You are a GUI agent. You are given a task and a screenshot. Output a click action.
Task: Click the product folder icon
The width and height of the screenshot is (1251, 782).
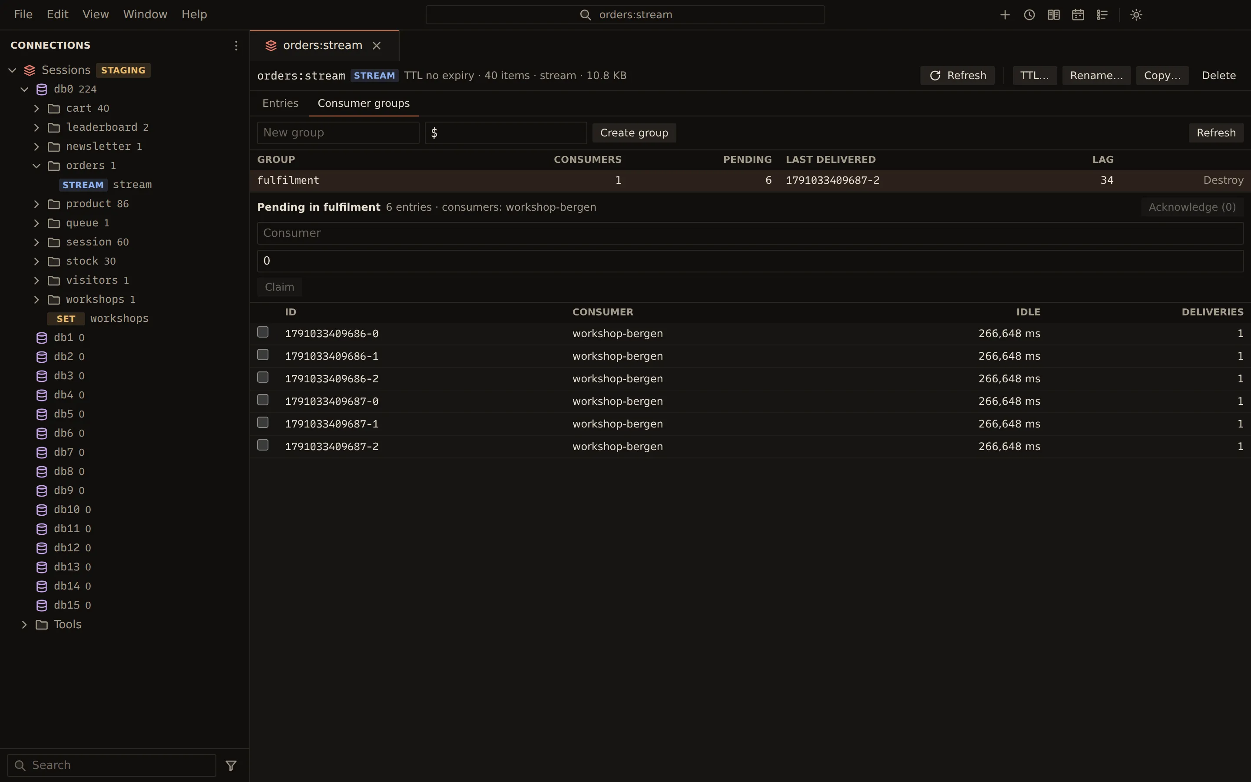[x=54, y=204]
